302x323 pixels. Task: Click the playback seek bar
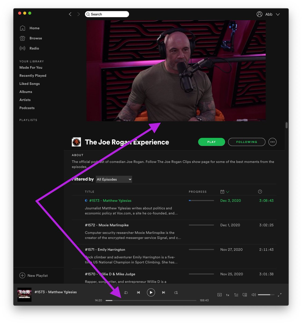tap(151, 300)
